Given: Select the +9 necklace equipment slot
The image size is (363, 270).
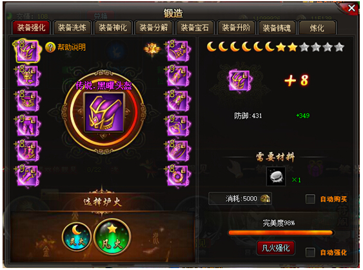Looking at the screenshot, I should [177, 126].
